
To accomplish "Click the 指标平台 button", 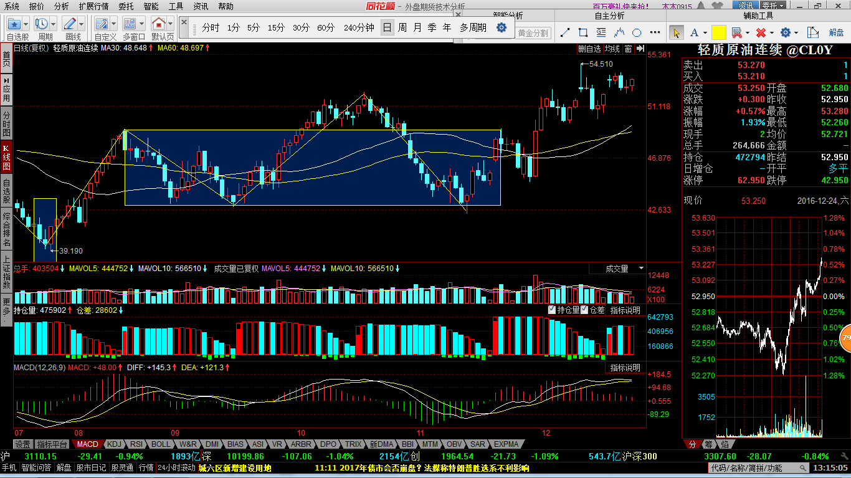I will coord(52,444).
